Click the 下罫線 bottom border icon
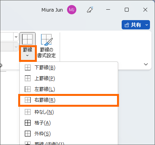This screenshot has width=155, height=145. point(28,68)
